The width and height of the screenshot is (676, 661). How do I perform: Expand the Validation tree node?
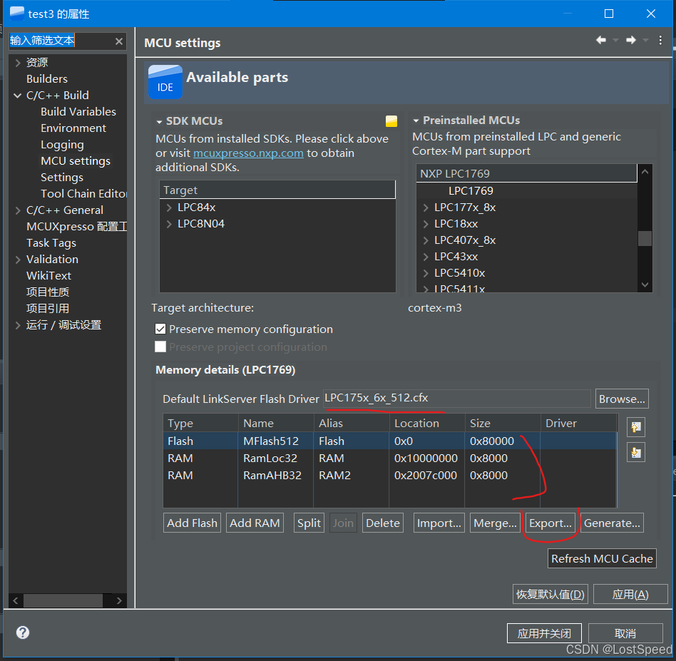pyautogui.click(x=18, y=259)
